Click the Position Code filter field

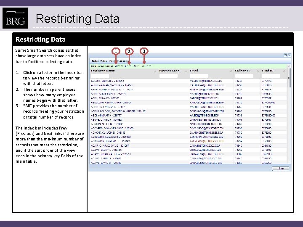pyautogui.click(x=168, y=76)
